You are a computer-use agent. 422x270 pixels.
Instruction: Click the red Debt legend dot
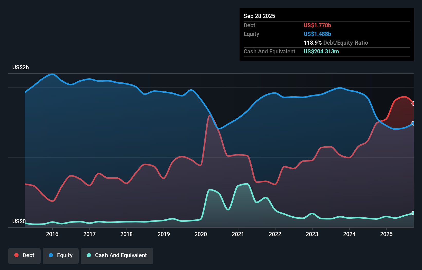[x=16, y=255]
